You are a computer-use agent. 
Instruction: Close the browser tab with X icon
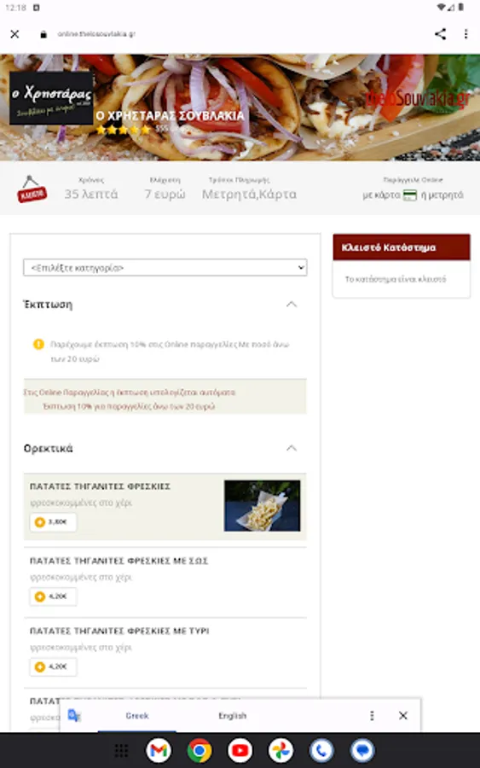(14, 34)
